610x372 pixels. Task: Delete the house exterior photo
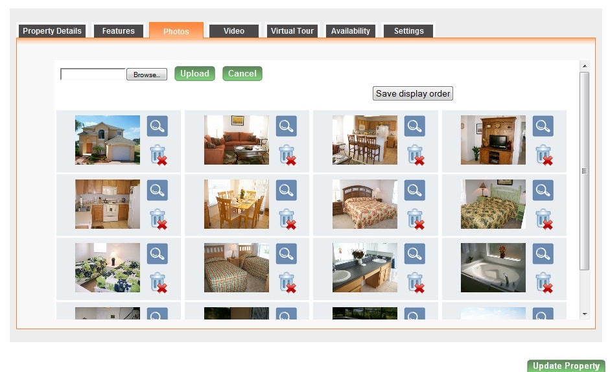click(x=158, y=155)
